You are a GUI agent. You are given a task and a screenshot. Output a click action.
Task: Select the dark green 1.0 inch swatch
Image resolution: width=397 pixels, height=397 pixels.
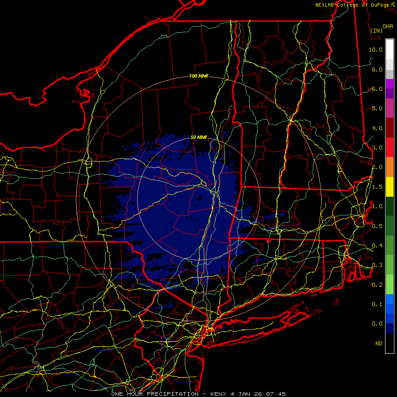pyautogui.click(x=390, y=206)
